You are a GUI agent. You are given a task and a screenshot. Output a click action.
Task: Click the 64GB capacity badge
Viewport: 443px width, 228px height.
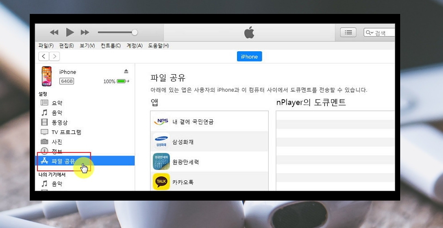point(67,81)
